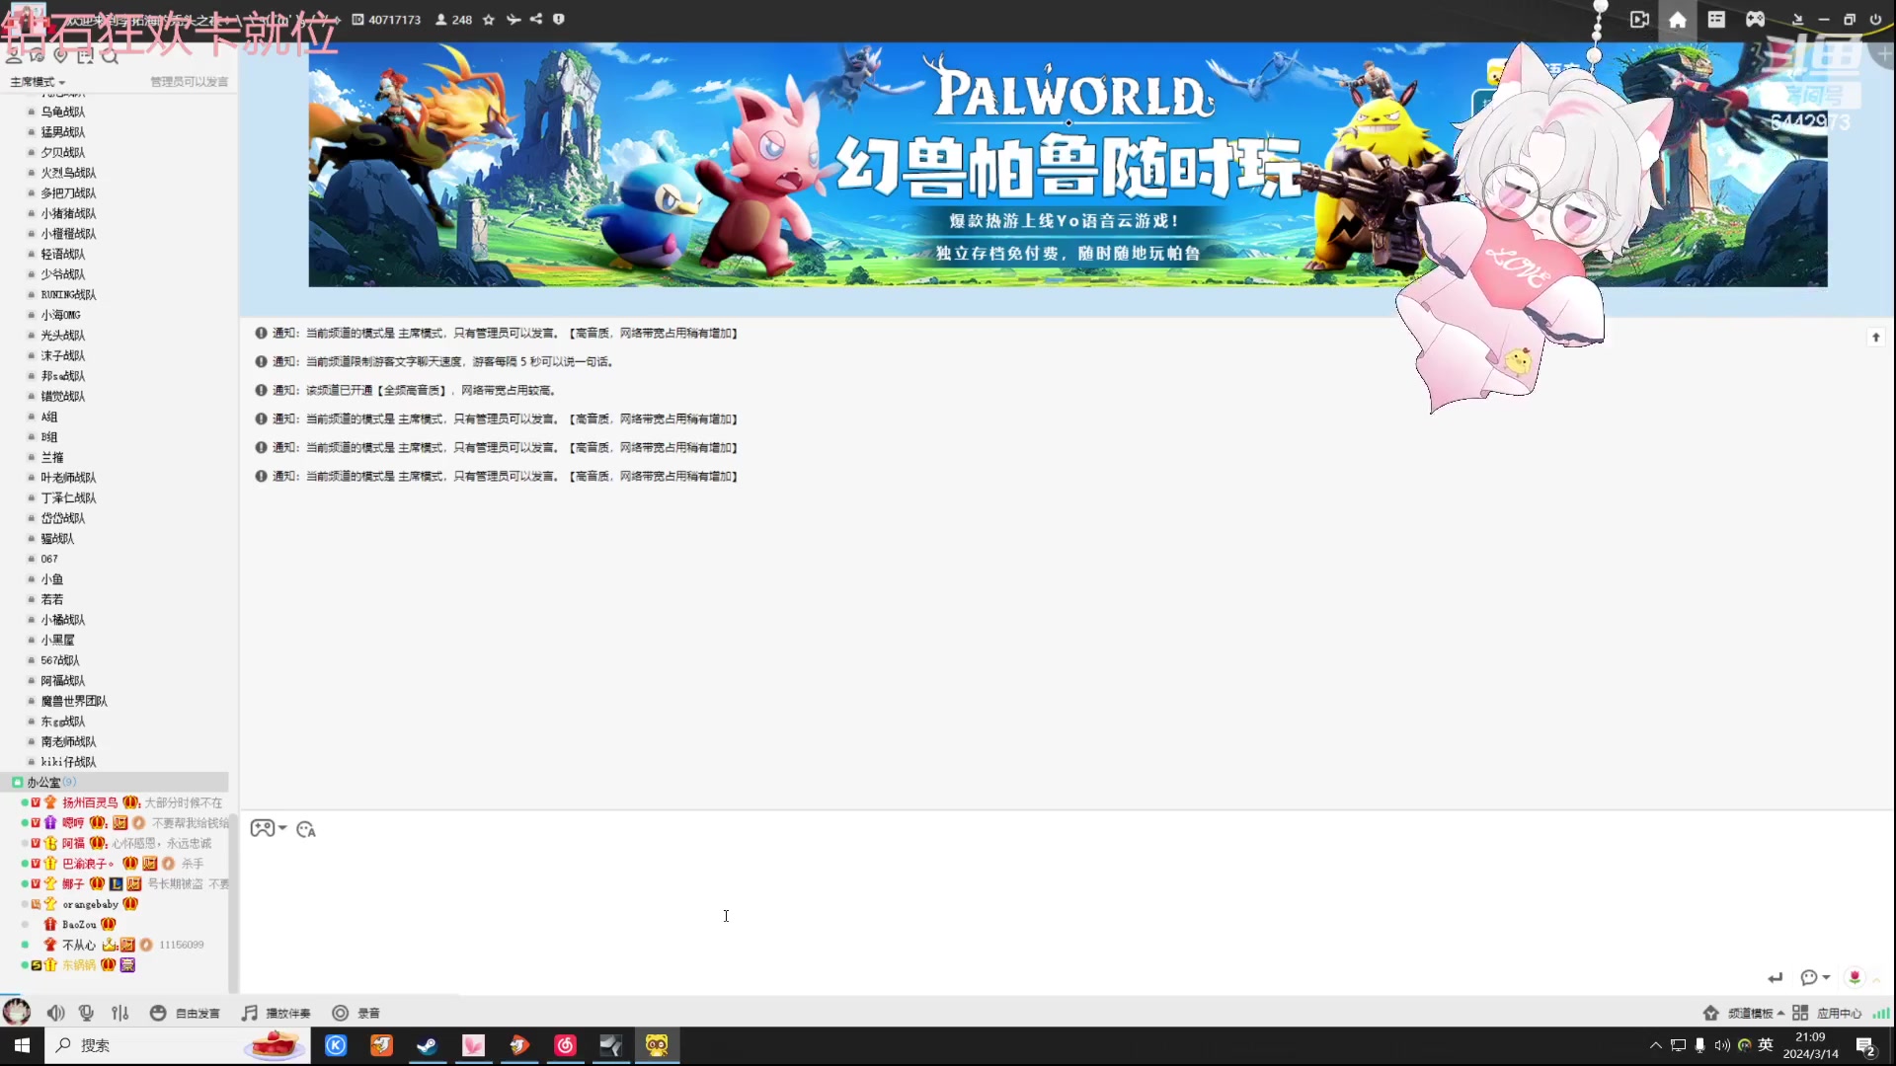The height and width of the screenshot is (1066, 1896).
Task: Click into the chat message input area
Action: point(1066,903)
